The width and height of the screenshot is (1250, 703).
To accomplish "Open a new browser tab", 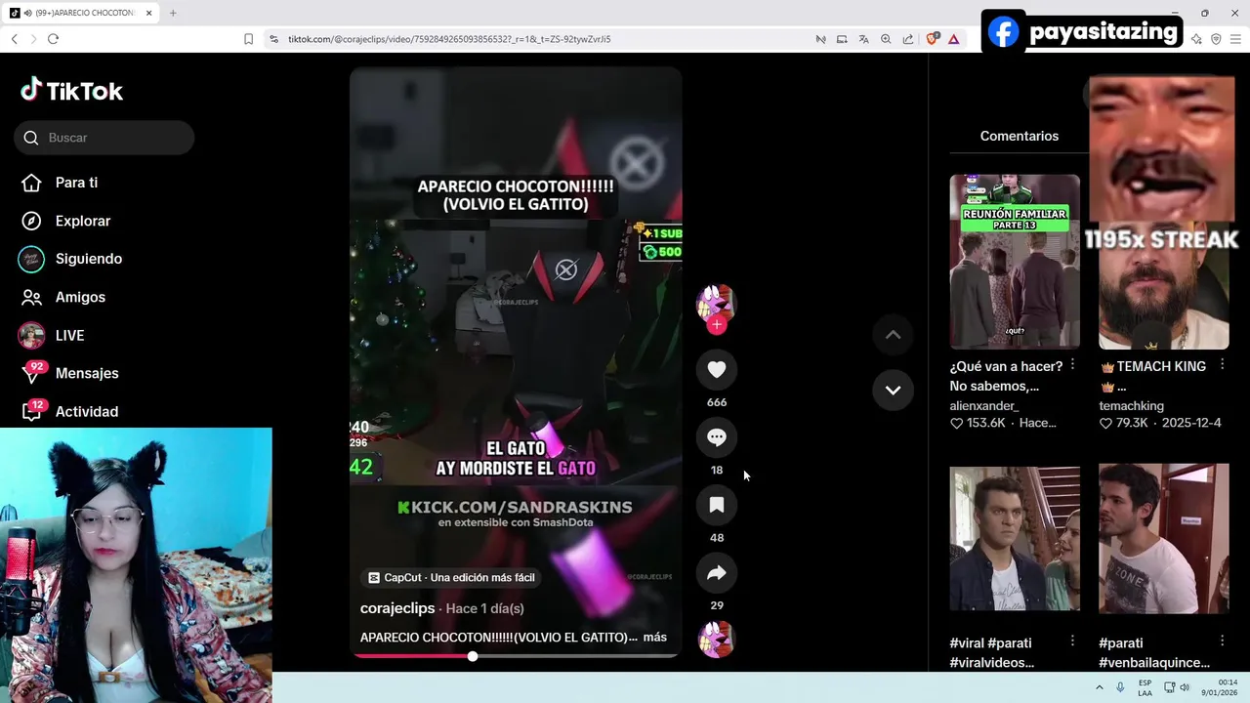I will (173, 13).
